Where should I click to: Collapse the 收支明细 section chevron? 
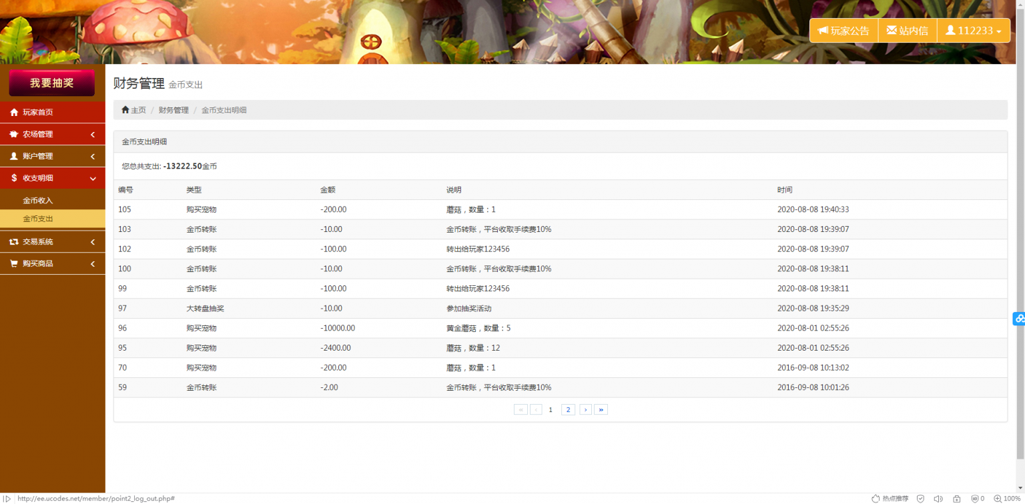point(93,179)
